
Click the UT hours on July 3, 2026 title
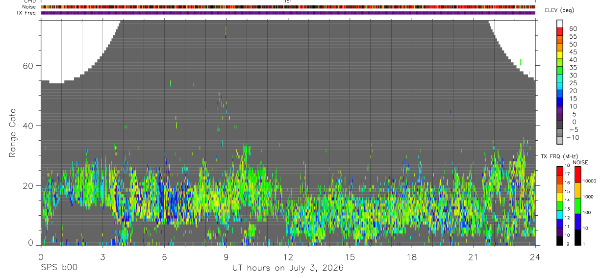click(288, 268)
